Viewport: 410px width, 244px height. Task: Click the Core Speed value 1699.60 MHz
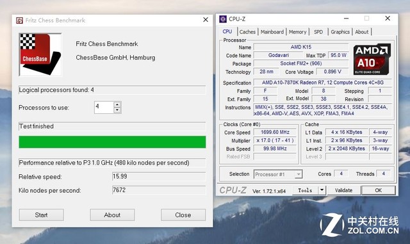tap(275, 133)
